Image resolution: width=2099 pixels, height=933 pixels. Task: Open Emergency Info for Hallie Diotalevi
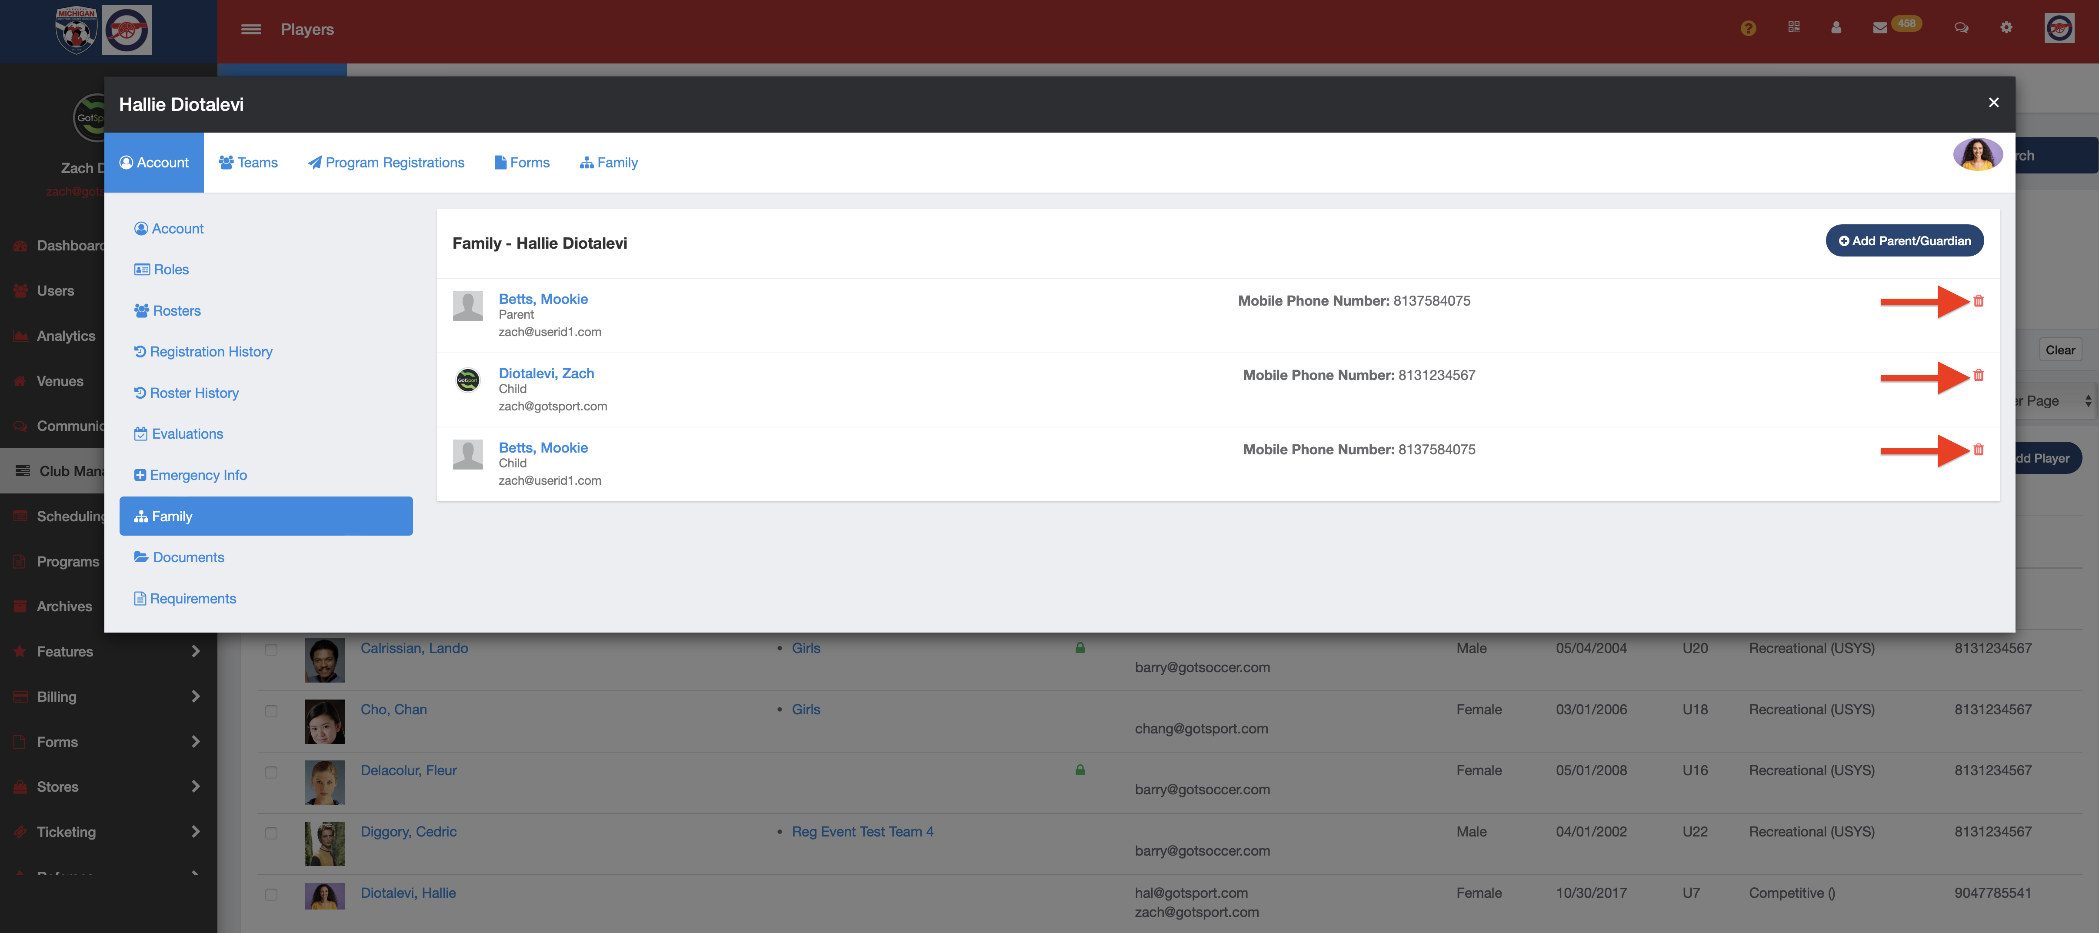[190, 474]
